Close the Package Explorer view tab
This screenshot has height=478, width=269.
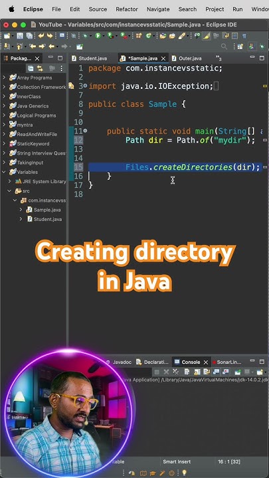click(37, 58)
